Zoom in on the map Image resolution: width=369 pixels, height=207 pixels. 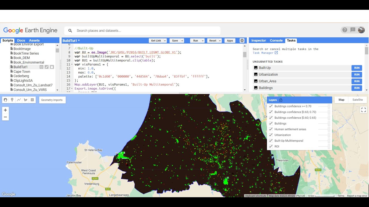coord(5,110)
